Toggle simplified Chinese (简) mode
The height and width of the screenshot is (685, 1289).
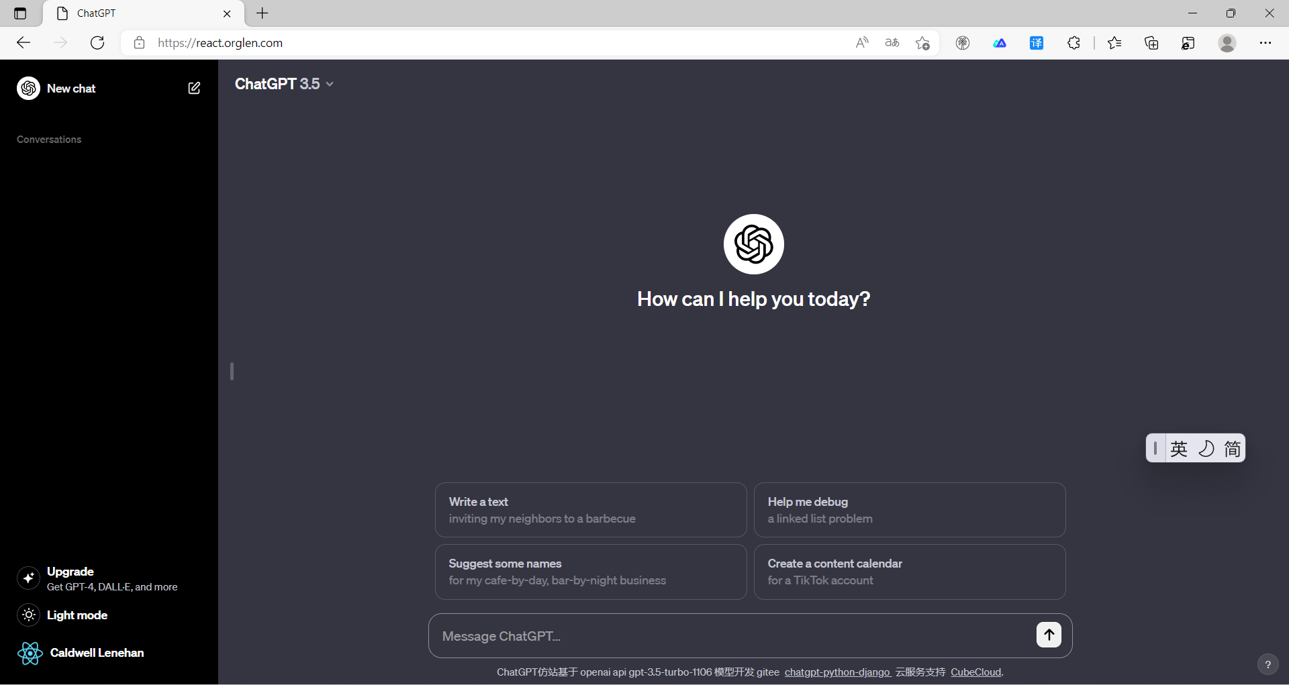coord(1233,448)
